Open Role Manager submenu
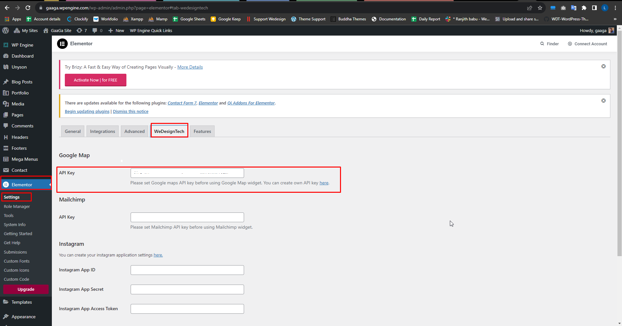 (x=17, y=206)
